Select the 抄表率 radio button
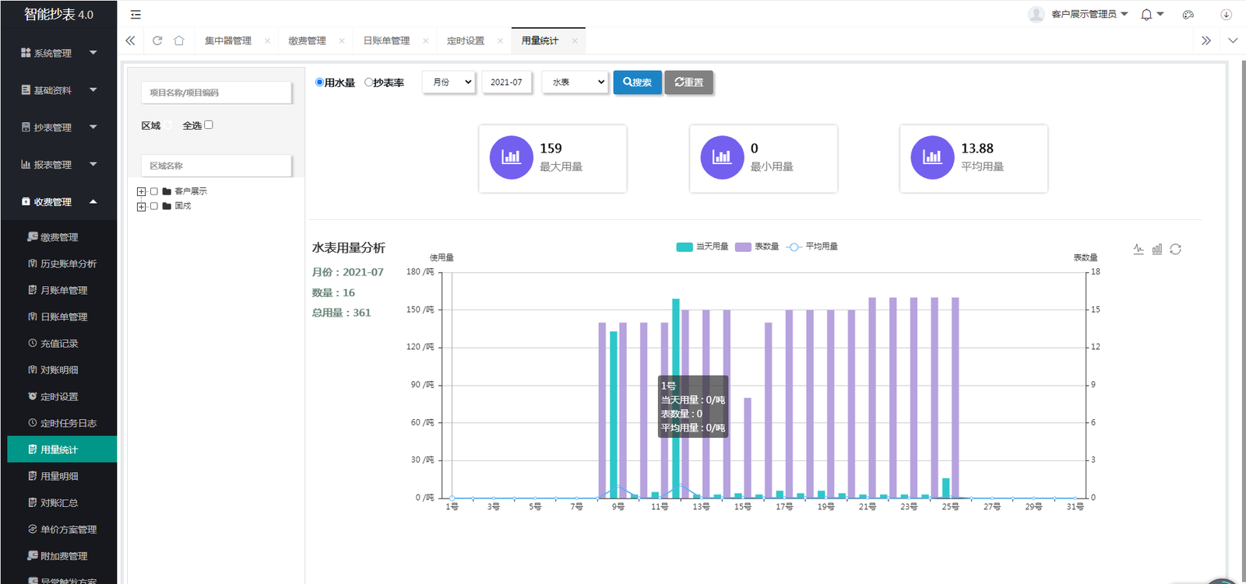The image size is (1246, 584). [x=369, y=82]
